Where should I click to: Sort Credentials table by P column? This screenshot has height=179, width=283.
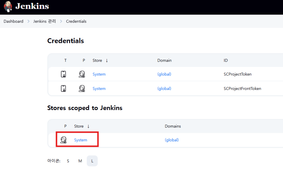[x=84, y=60]
